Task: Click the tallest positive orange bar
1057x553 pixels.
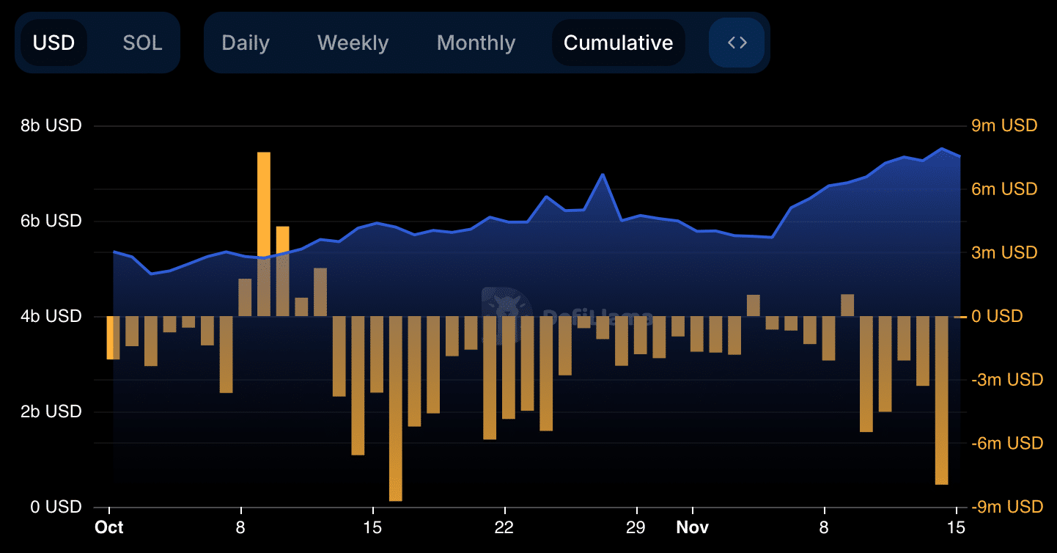Action: (x=264, y=234)
